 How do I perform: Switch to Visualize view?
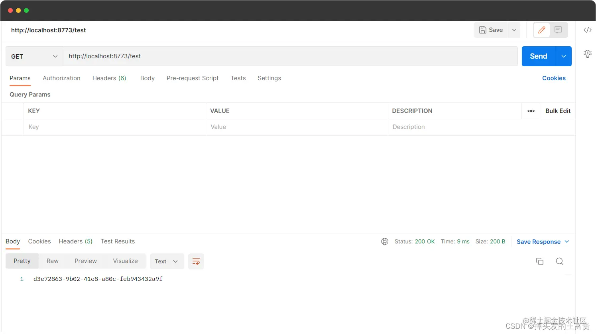[x=125, y=261]
